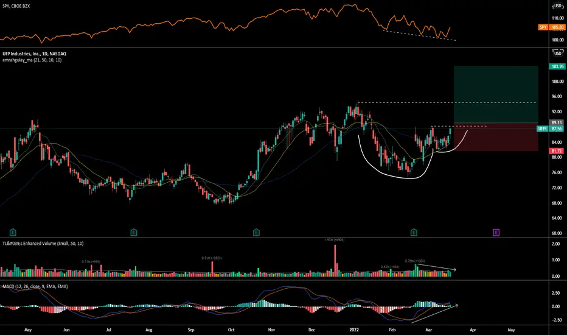Select the green 103.95 target price label
Viewport: 567px width, 335px height.
point(557,66)
